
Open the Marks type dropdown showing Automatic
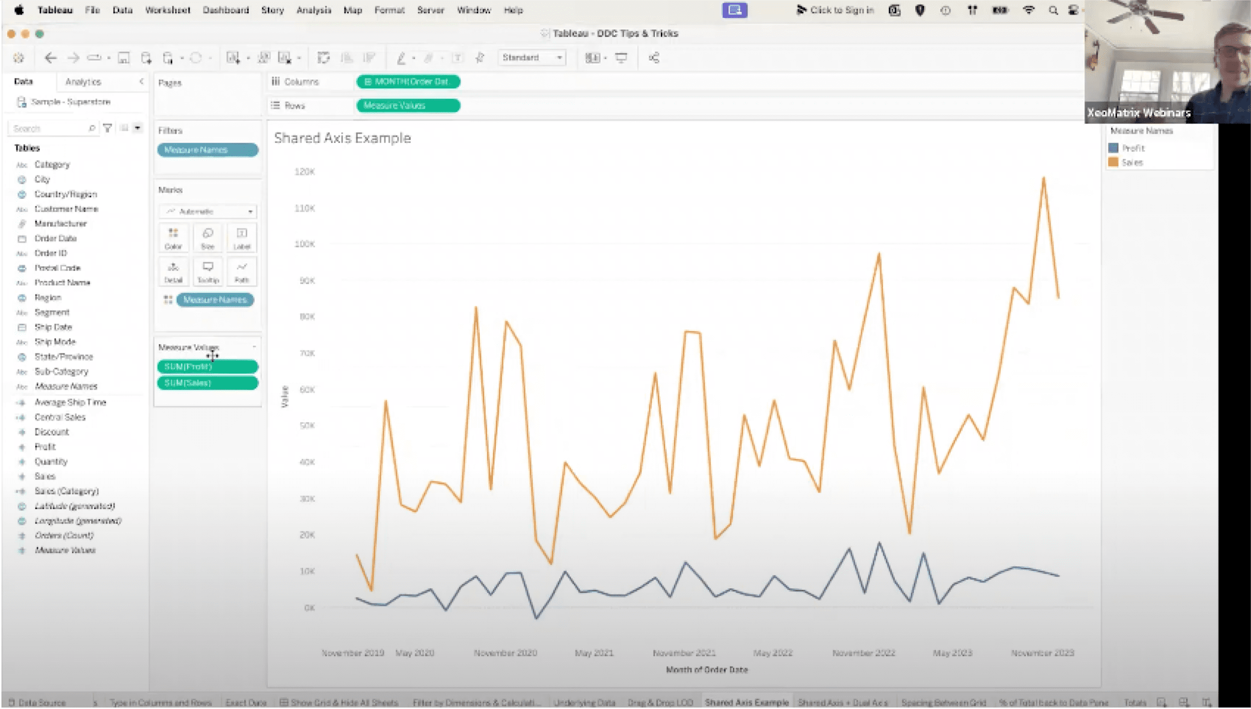(x=208, y=211)
